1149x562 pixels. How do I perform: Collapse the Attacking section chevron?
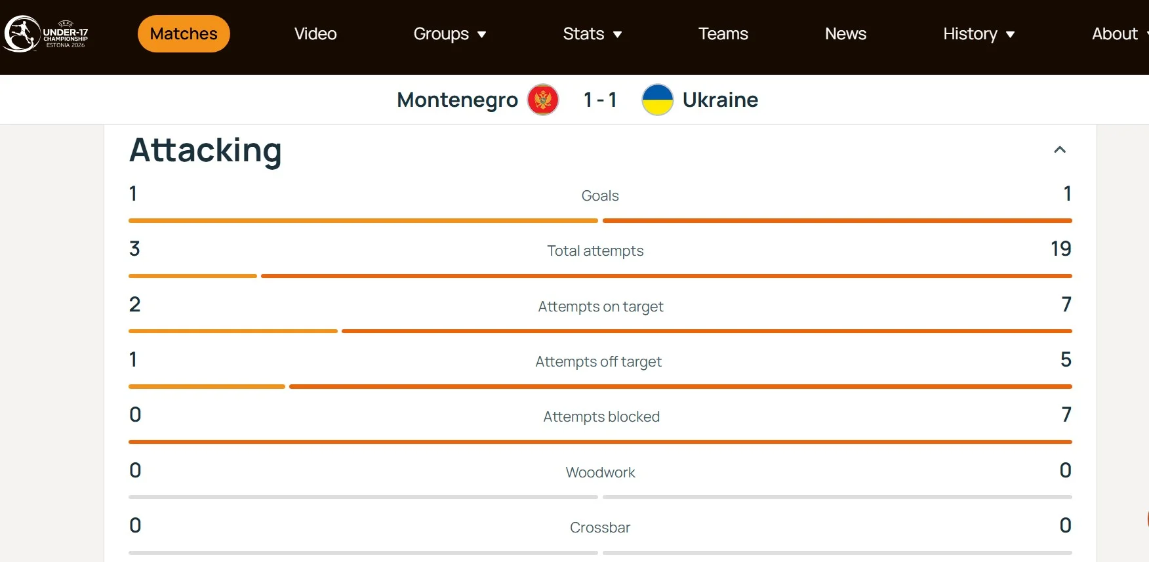click(1059, 150)
